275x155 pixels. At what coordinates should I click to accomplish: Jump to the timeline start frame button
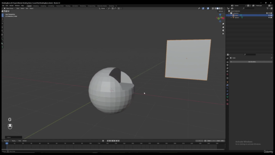pos(108,141)
